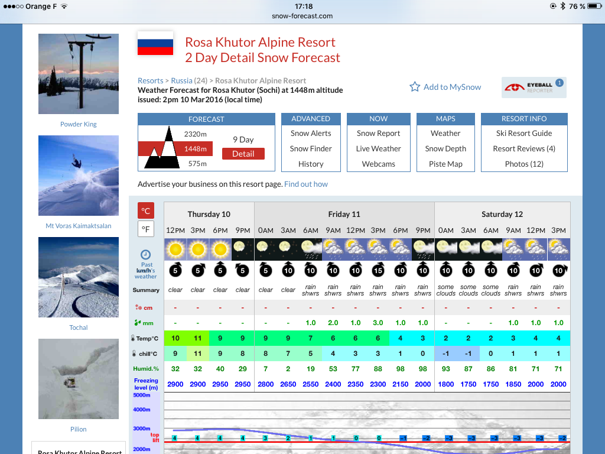Click the rain shower icon for Saturday 3PM
605x454 pixels.
tap(558, 249)
